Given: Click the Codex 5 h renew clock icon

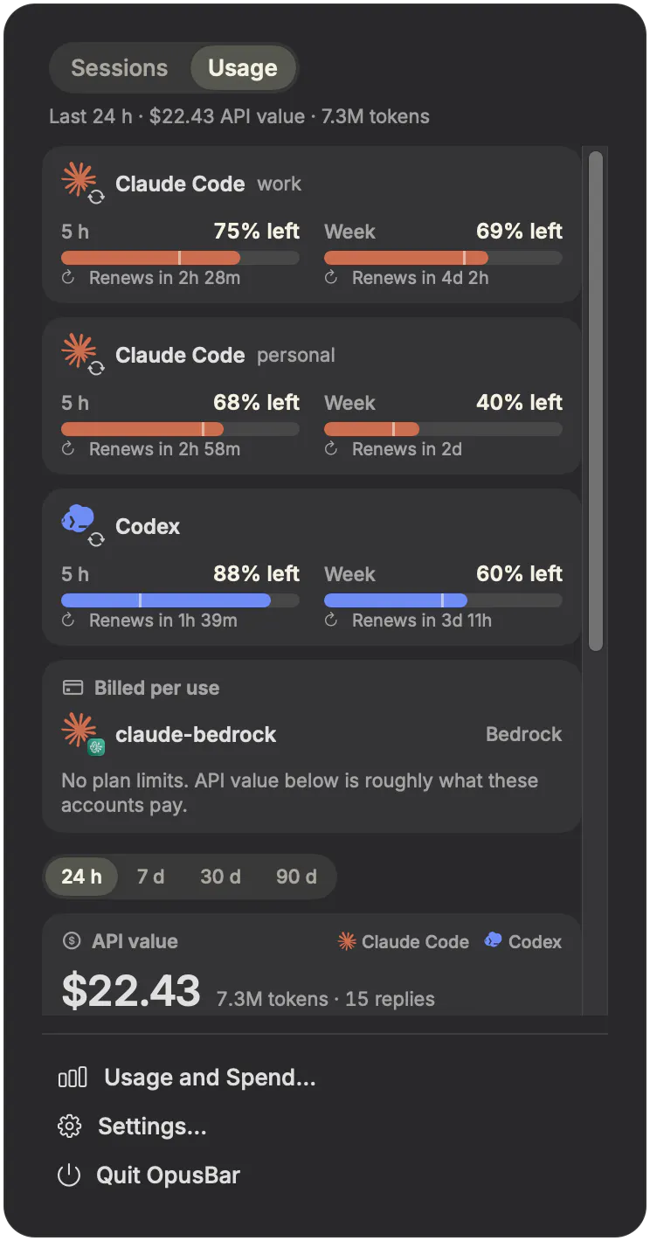Looking at the screenshot, I should pyautogui.click(x=69, y=620).
